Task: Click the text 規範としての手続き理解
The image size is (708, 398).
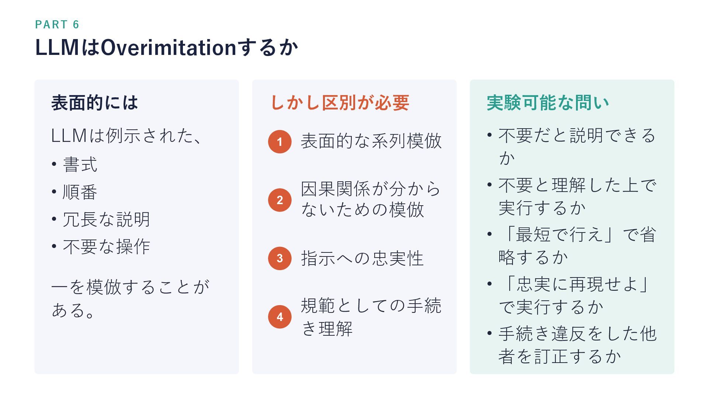Action: click(x=371, y=317)
